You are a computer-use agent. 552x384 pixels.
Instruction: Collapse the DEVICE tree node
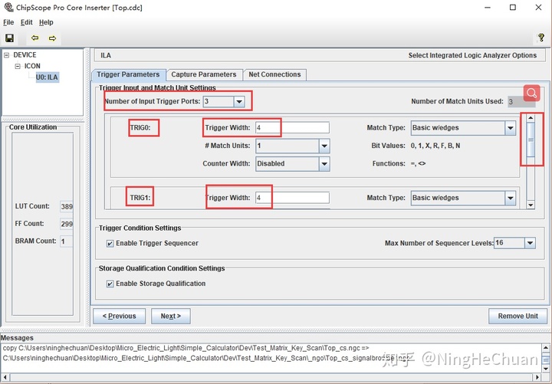tap(6, 55)
